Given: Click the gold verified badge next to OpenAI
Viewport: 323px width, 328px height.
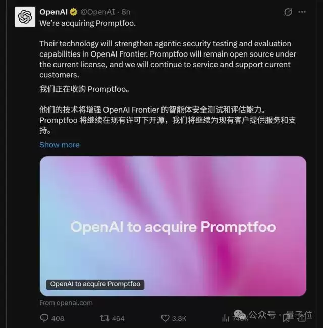Looking at the screenshot, I should click(73, 12).
